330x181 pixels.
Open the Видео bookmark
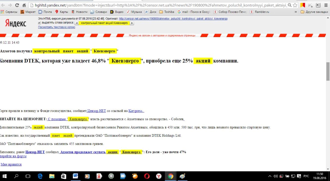(x=117, y=12)
